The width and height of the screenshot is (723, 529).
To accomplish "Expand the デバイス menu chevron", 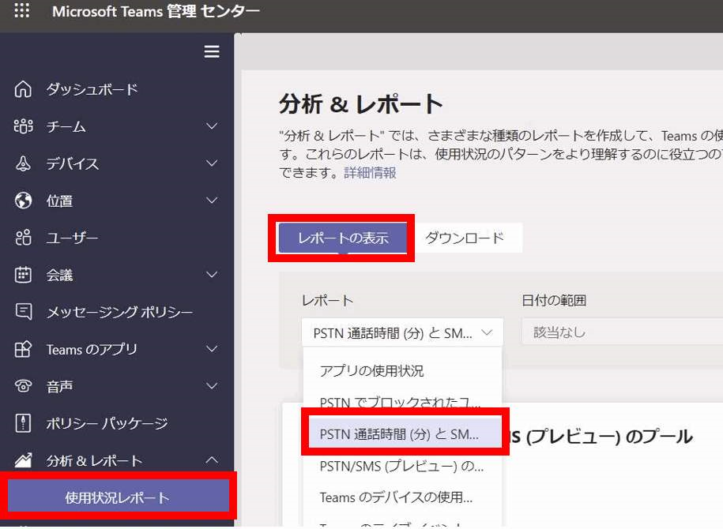I will point(212,163).
